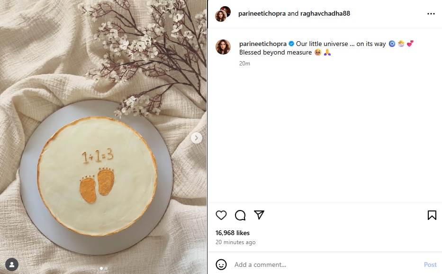Click the 20 minutes ago timestamp

235,242
